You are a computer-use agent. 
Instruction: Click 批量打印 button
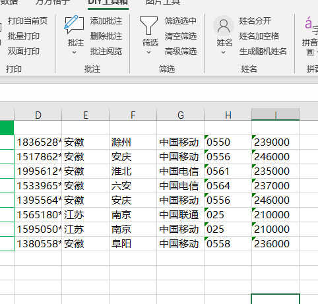point(24,36)
